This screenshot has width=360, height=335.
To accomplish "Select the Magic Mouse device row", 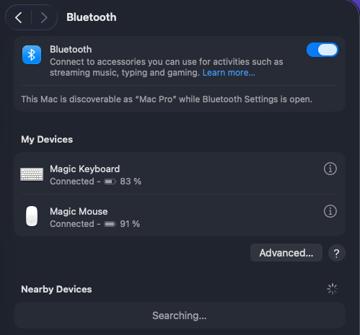I will pyautogui.click(x=180, y=215).
